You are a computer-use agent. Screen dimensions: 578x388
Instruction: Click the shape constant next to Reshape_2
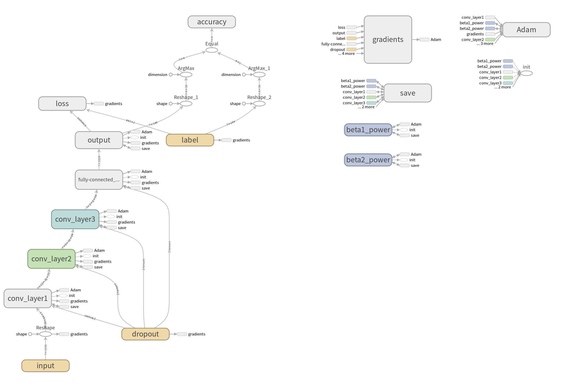[x=244, y=104]
